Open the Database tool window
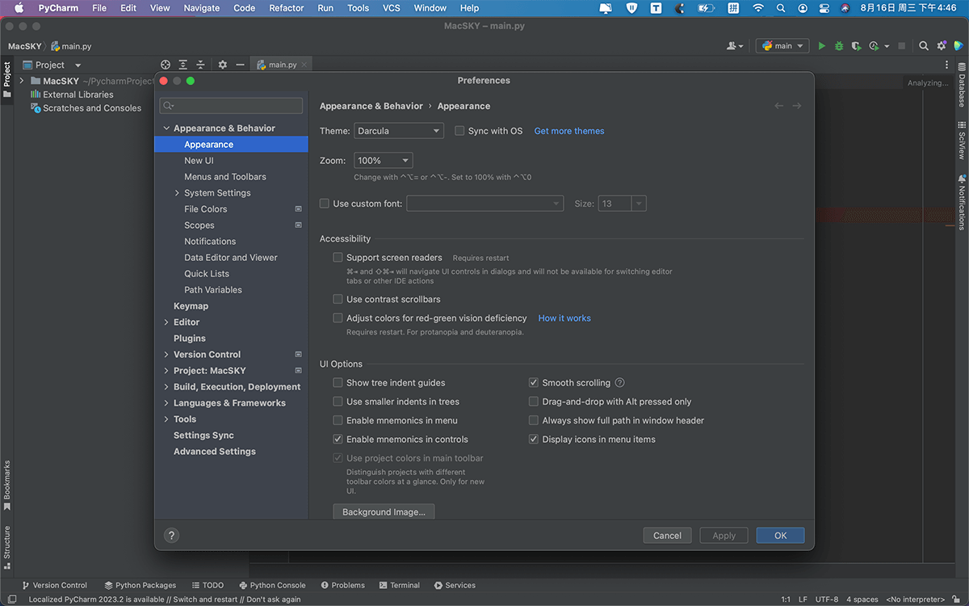The width and height of the screenshot is (969, 606). (x=962, y=86)
